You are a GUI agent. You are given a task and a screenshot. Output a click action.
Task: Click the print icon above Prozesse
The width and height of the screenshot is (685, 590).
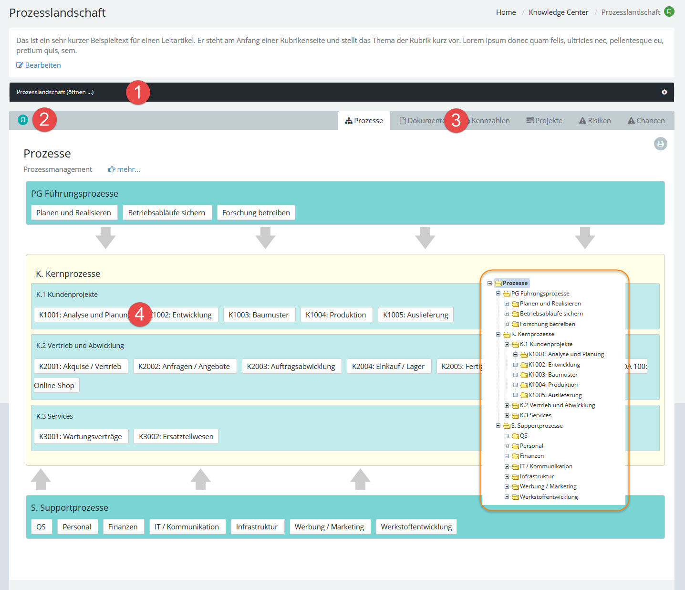point(660,144)
